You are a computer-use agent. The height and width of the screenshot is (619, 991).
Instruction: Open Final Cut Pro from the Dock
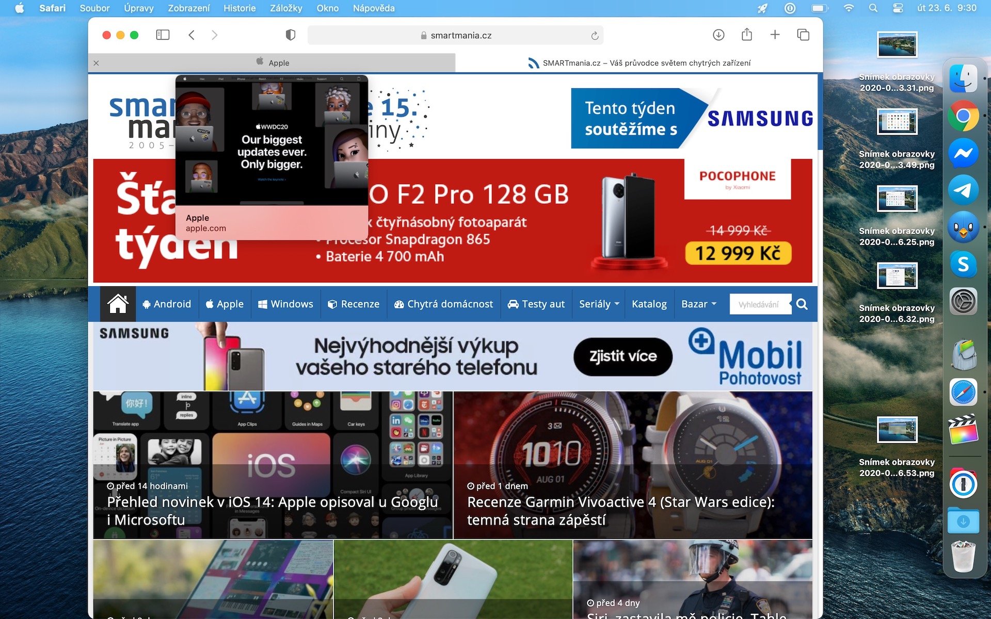pos(963,430)
